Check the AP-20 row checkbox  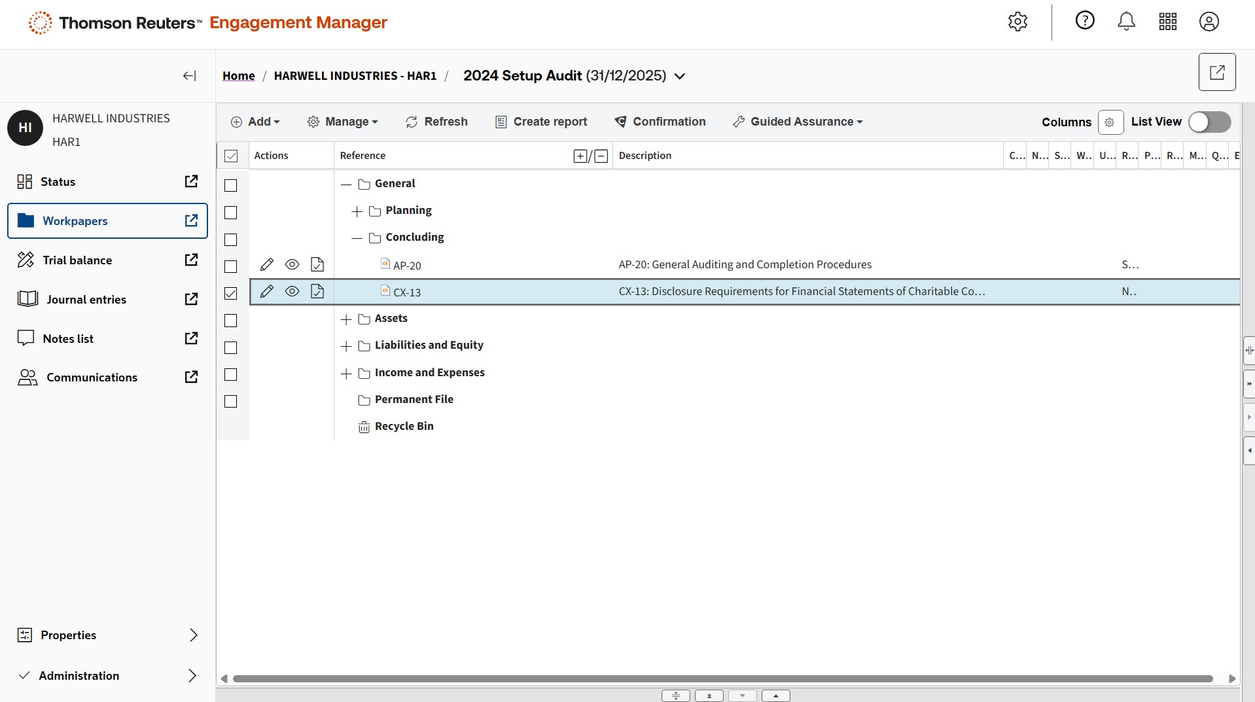(231, 266)
